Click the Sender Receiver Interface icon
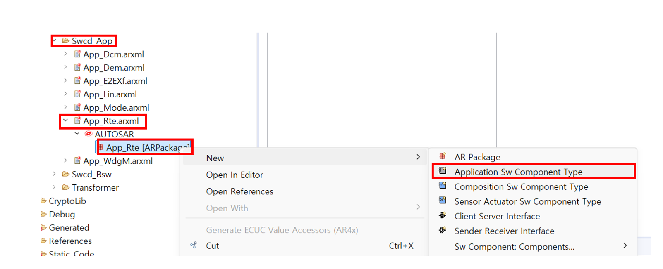 [443, 230]
